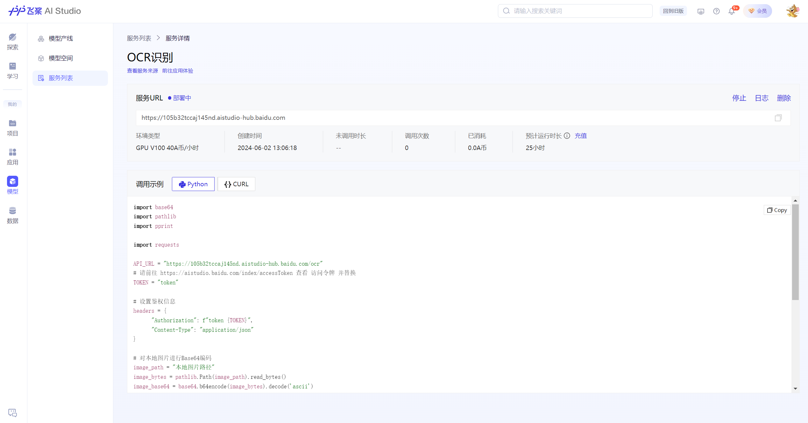Open the help question-mark icon
The height and width of the screenshot is (423, 808).
click(x=716, y=11)
